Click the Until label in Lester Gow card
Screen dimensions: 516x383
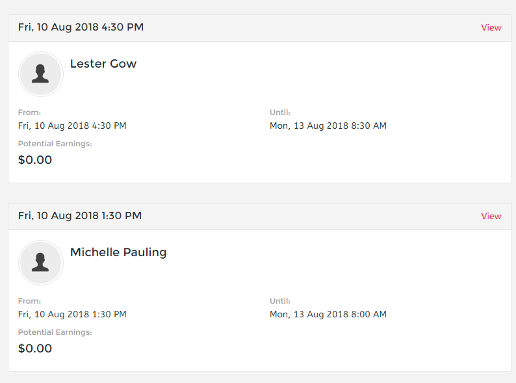(280, 112)
